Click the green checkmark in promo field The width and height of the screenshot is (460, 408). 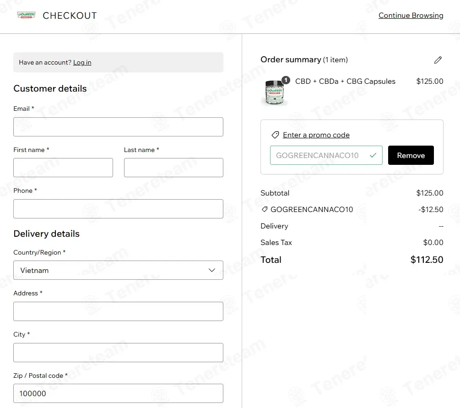pyautogui.click(x=373, y=155)
